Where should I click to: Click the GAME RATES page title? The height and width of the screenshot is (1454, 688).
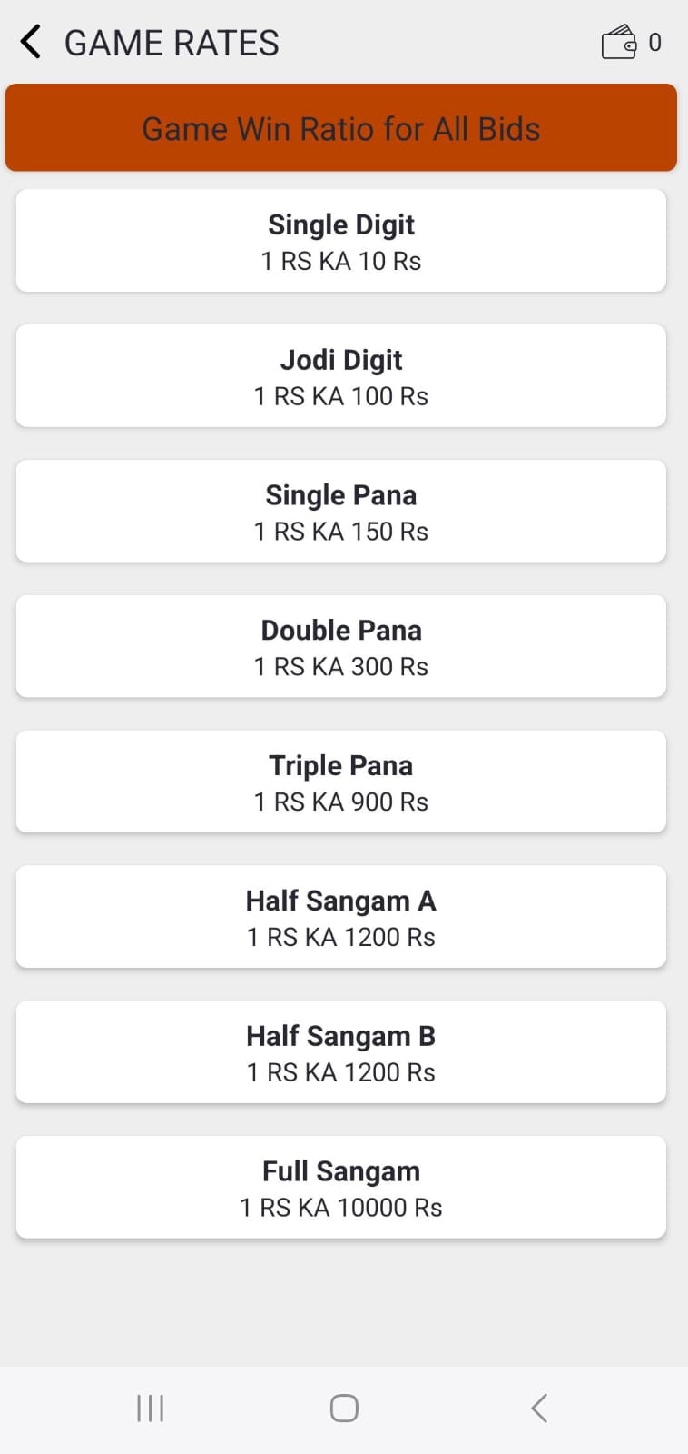[172, 43]
